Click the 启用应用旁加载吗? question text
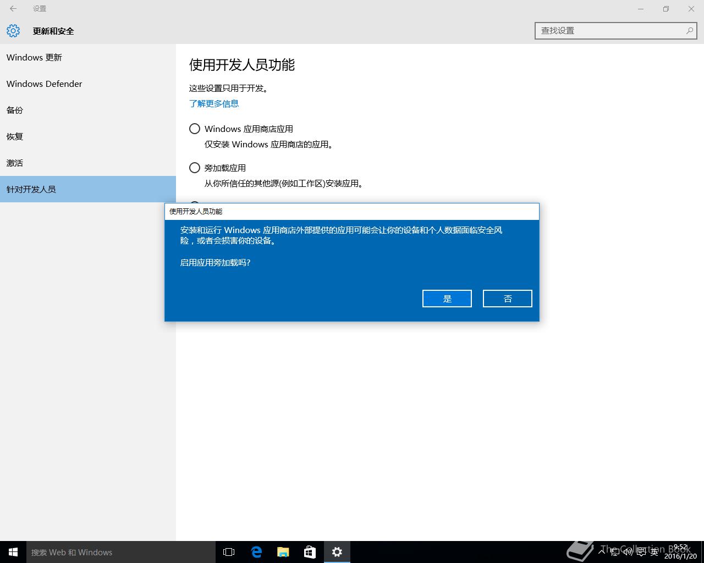704x563 pixels. click(x=215, y=263)
